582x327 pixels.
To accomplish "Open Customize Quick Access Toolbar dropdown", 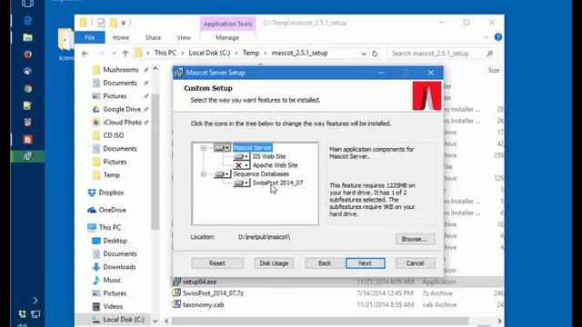I will point(124,23).
